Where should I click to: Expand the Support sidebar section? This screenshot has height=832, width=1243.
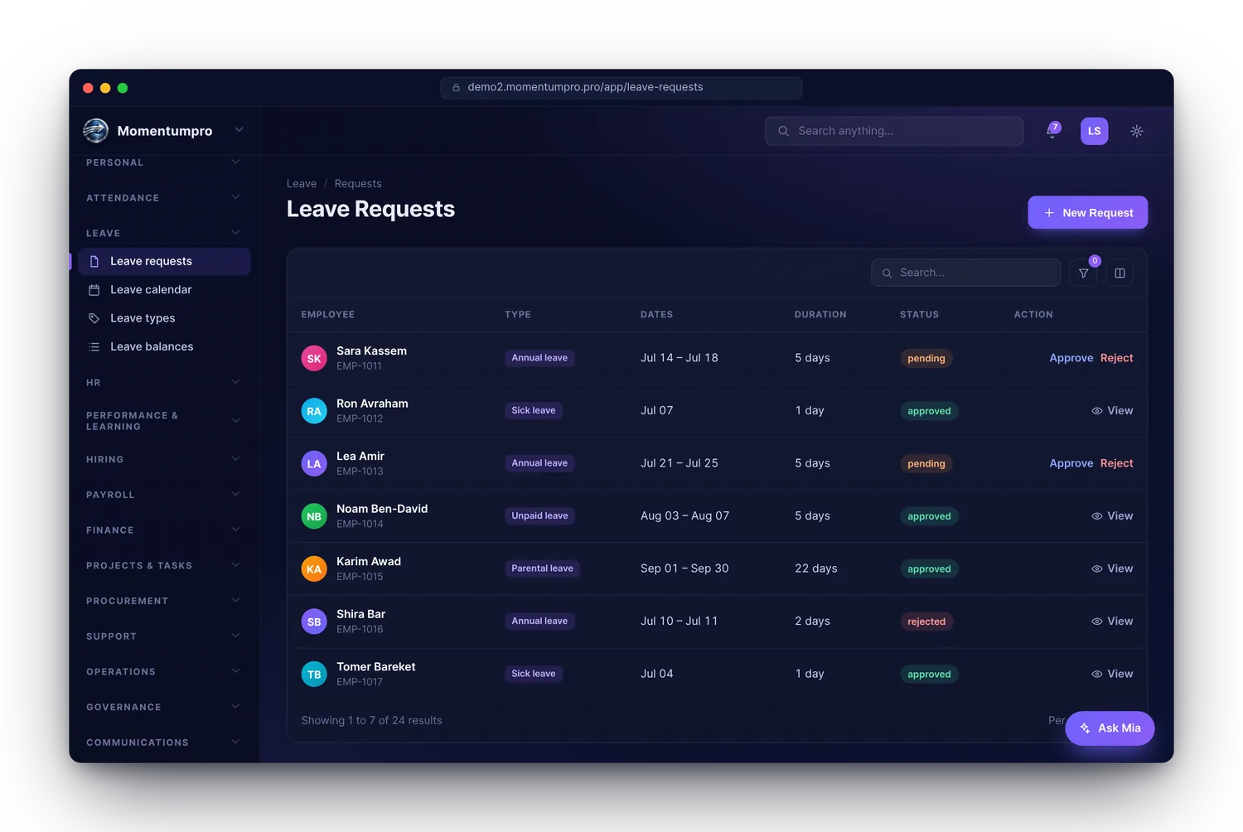point(235,636)
